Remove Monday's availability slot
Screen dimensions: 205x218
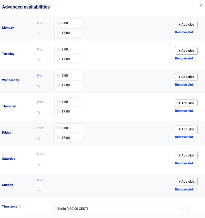(x=184, y=32)
